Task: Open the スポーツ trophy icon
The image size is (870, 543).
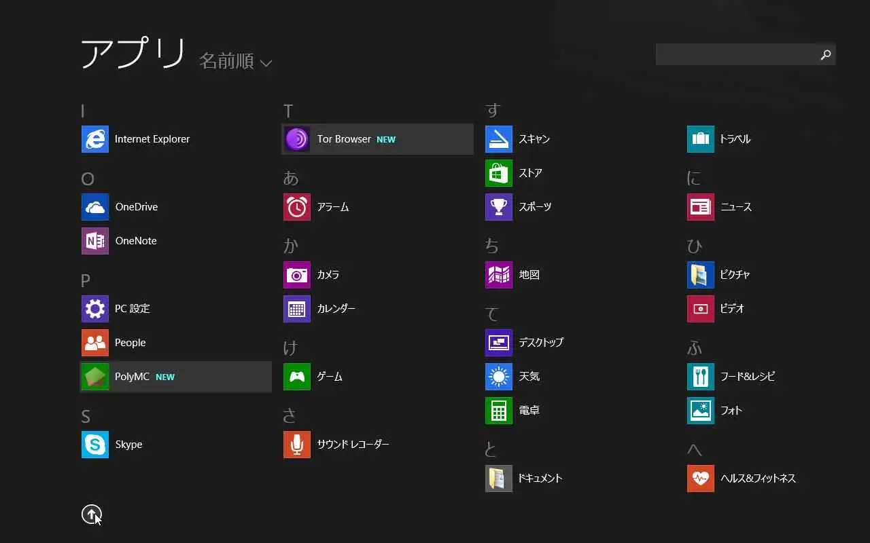Action: pyautogui.click(x=499, y=207)
